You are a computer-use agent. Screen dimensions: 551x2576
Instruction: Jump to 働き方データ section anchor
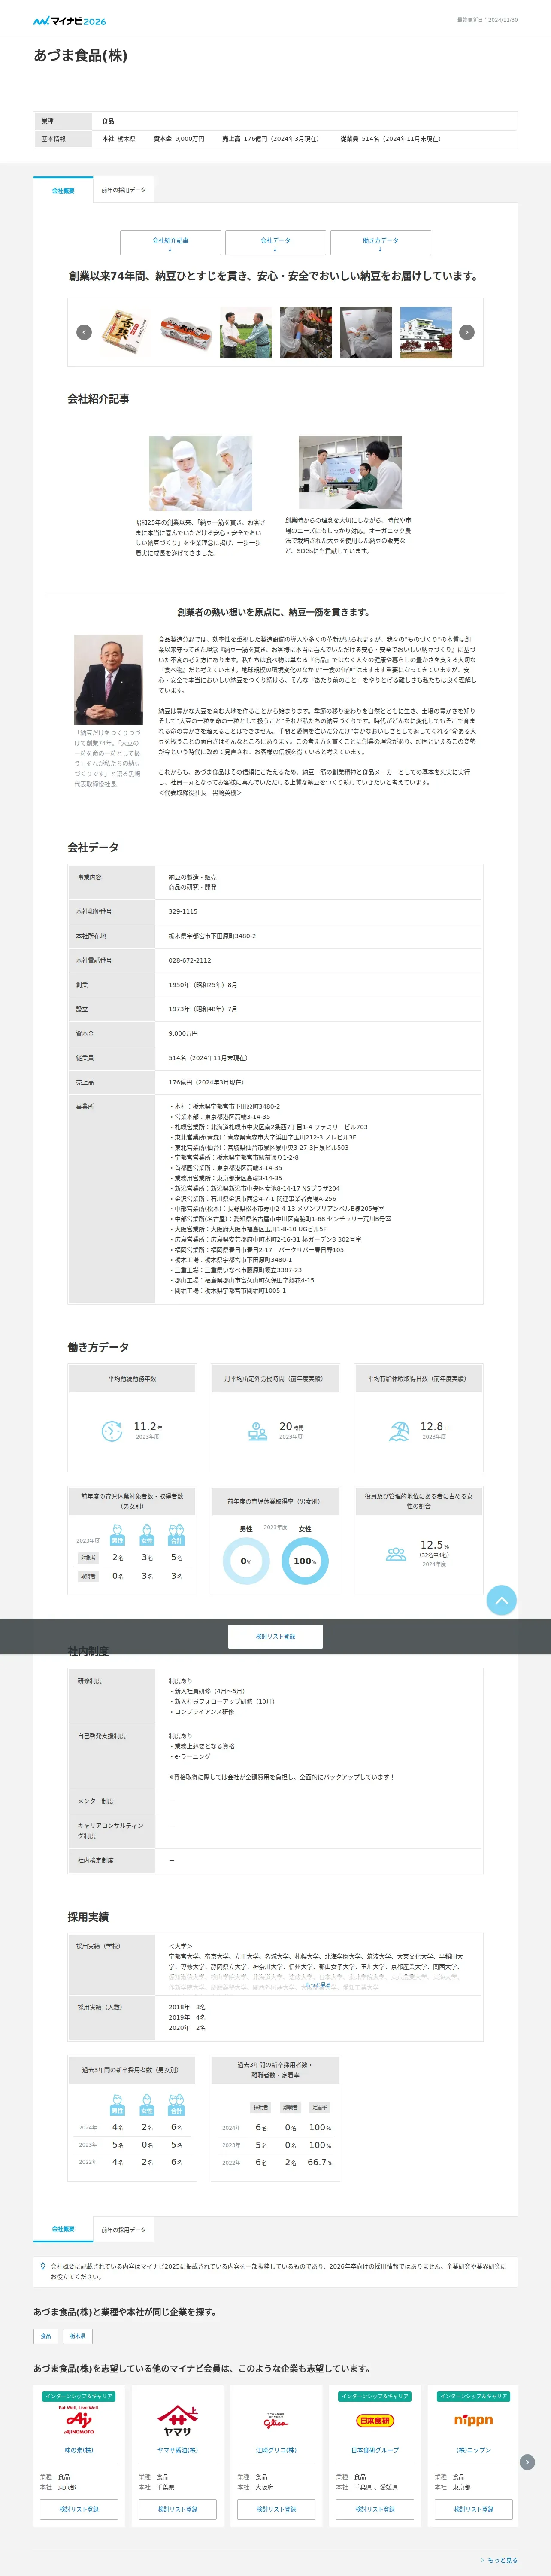pos(380,242)
